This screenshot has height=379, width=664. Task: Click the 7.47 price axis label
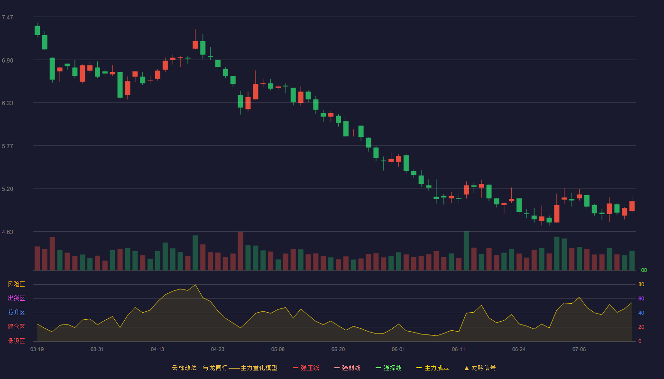tap(8, 18)
